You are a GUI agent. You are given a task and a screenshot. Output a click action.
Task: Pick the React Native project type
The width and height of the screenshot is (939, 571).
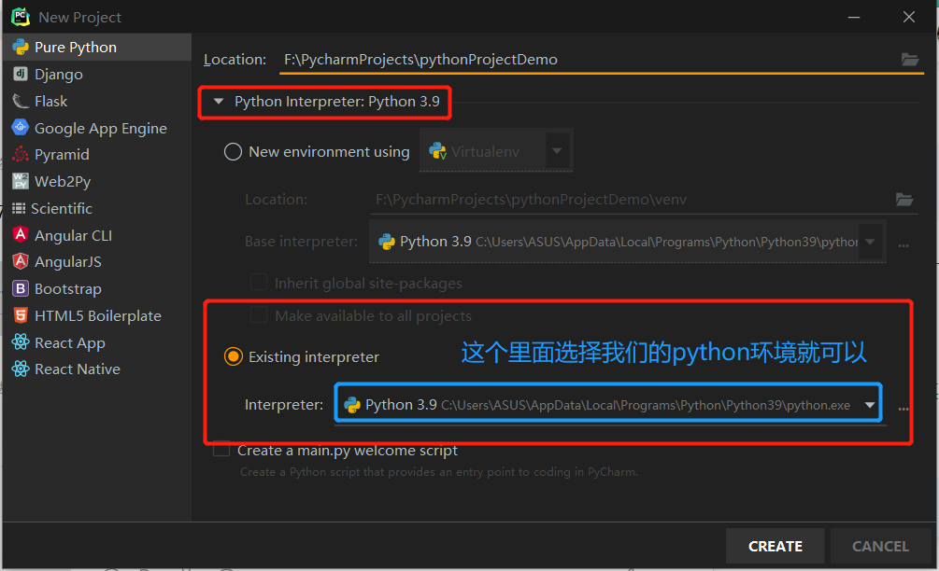pos(97,369)
